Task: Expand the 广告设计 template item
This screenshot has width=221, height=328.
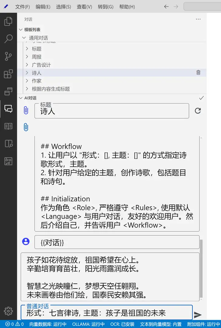Action: tap(27, 65)
